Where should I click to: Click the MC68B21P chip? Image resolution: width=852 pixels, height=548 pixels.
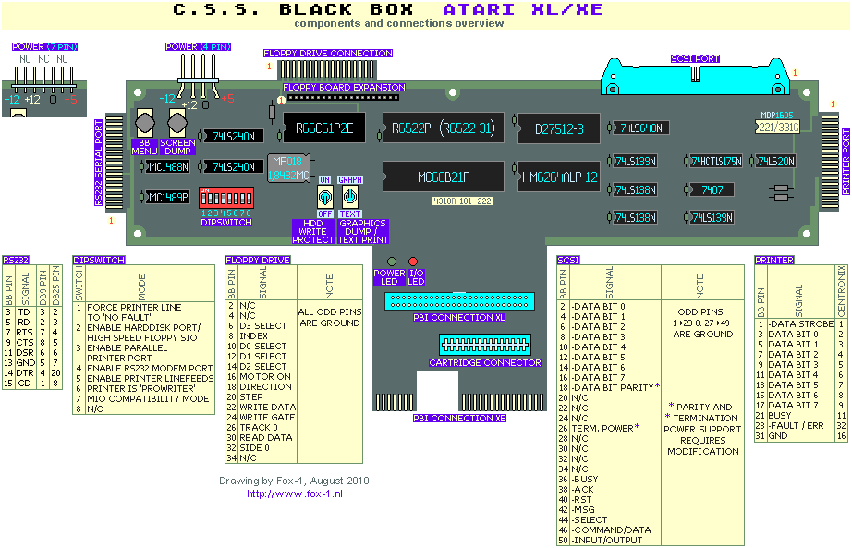point(443,177)
